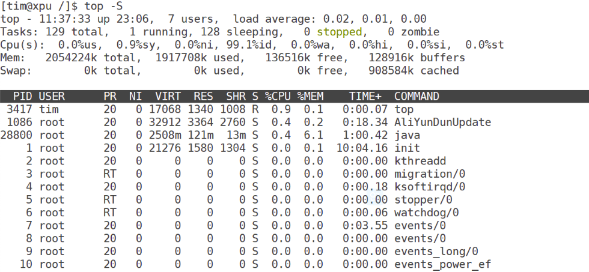Select the AliYunDunUpdate process name
The height and width of the screenshot is (272, 589).
point(442,122)
